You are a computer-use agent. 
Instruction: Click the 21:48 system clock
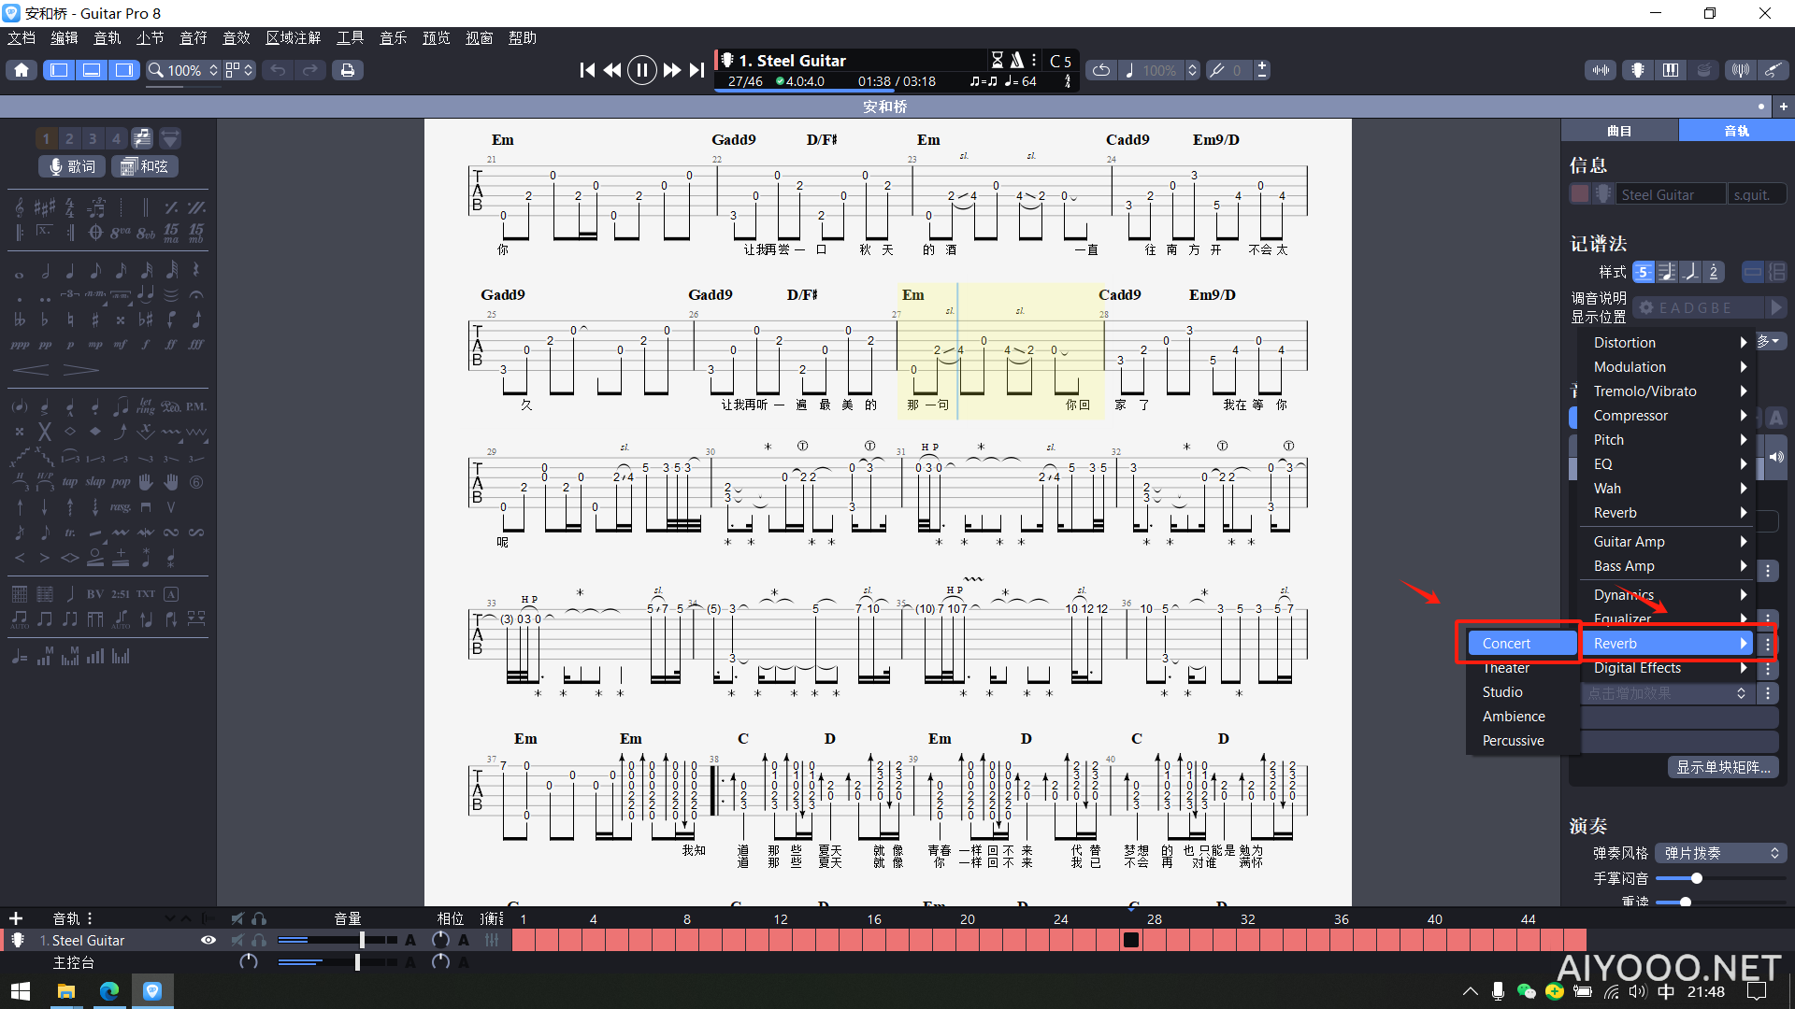(x=1706, y=992)
